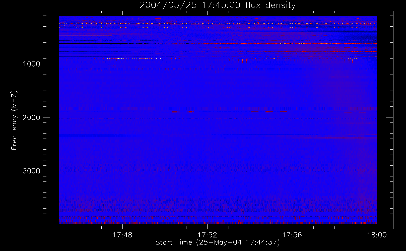406x251 pixels.
Task: Click the 17:48 time tick label
Action: click(122, 235)
